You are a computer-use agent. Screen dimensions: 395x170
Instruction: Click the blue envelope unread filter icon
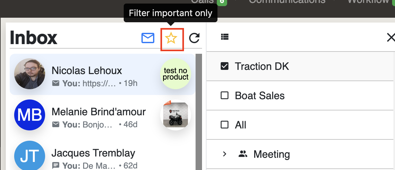148,38
